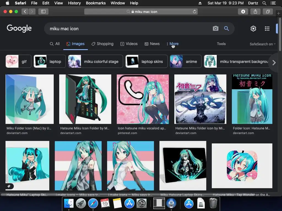Open the Google apps grid

267,29
